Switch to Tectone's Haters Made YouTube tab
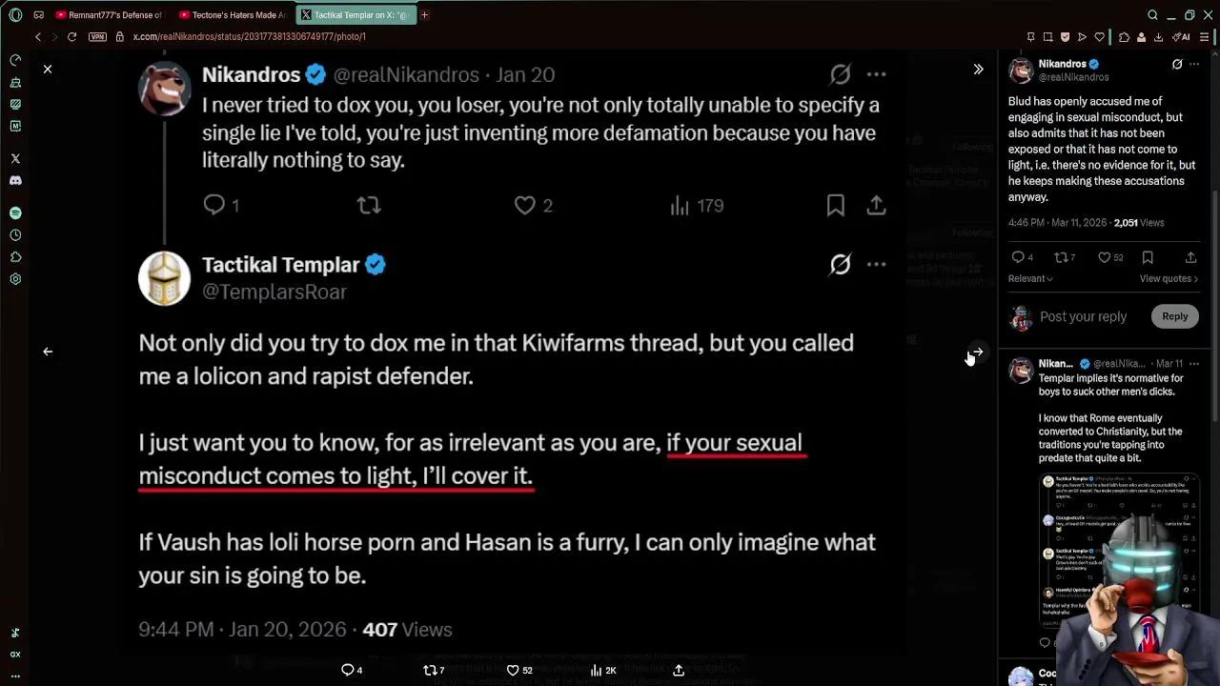 (234, 15)
